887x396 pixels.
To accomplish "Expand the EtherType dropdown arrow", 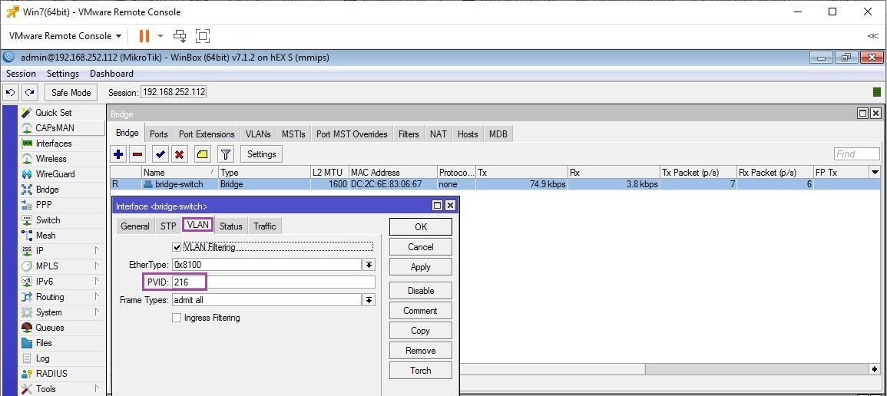I will [369, 264].
